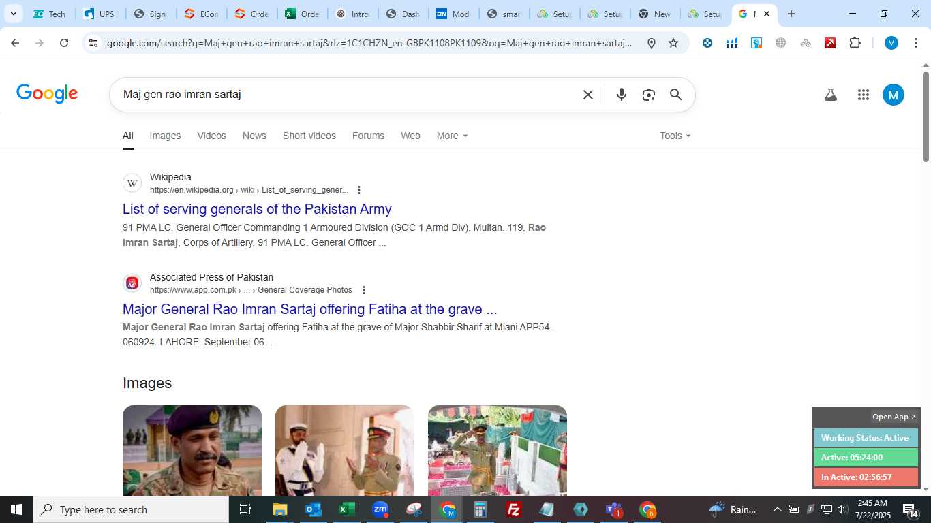The image size is (931, 523).
Task: Switch to the Web results tab
Action: [410, 136]
